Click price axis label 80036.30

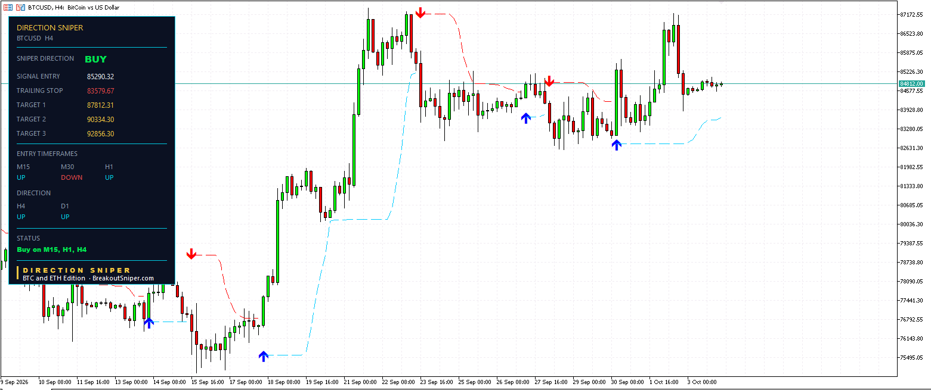(911, 224)
